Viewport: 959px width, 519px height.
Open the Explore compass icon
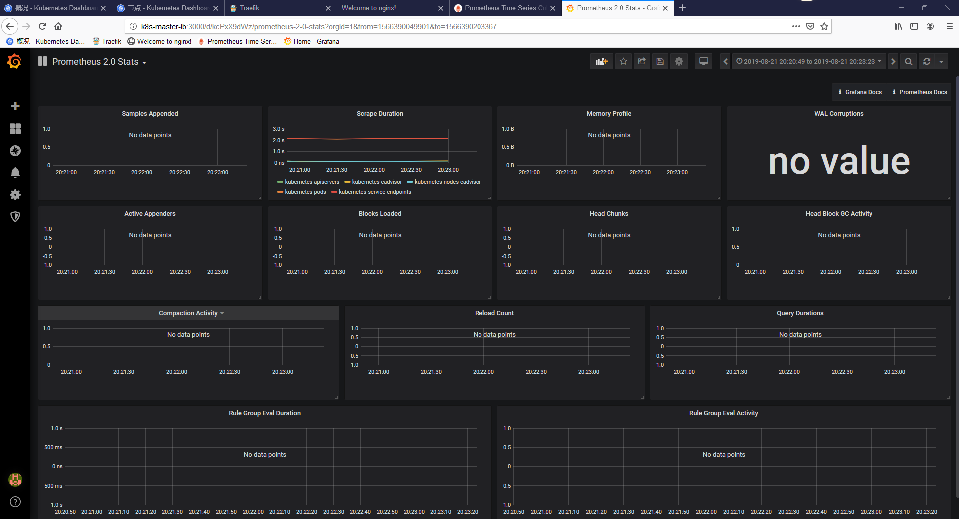[15, 151]
